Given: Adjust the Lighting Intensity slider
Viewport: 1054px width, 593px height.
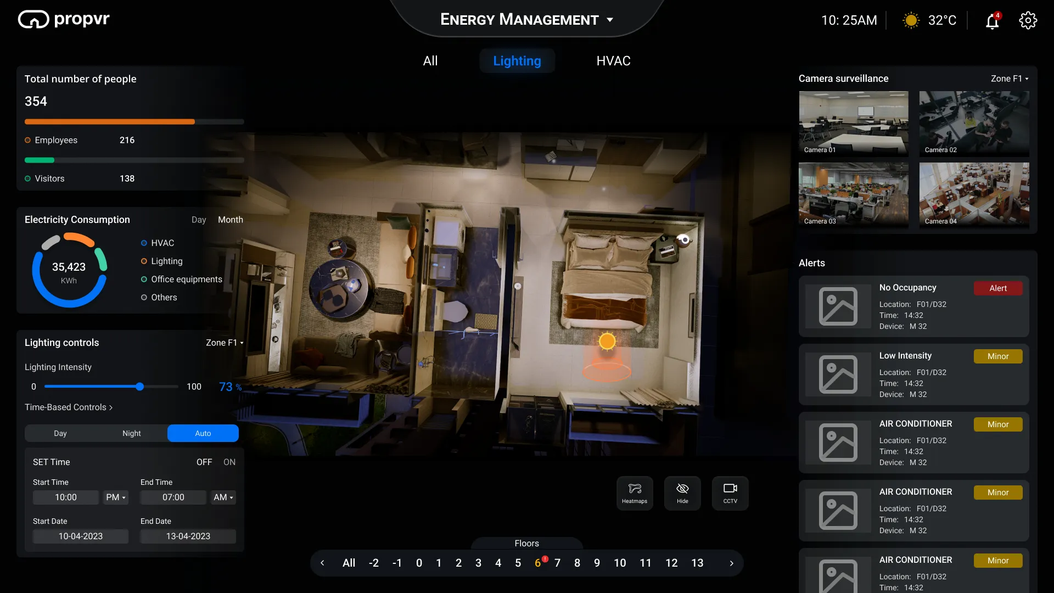Looking at the screenshot, I should point(141,387).
